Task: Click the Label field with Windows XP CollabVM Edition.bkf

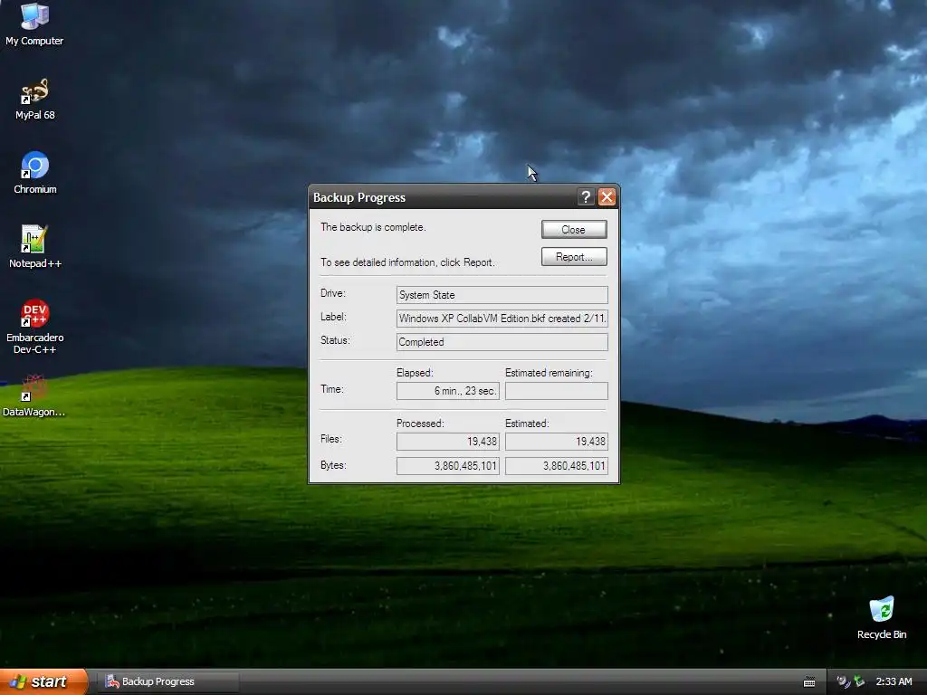Action: pos(502,318)
